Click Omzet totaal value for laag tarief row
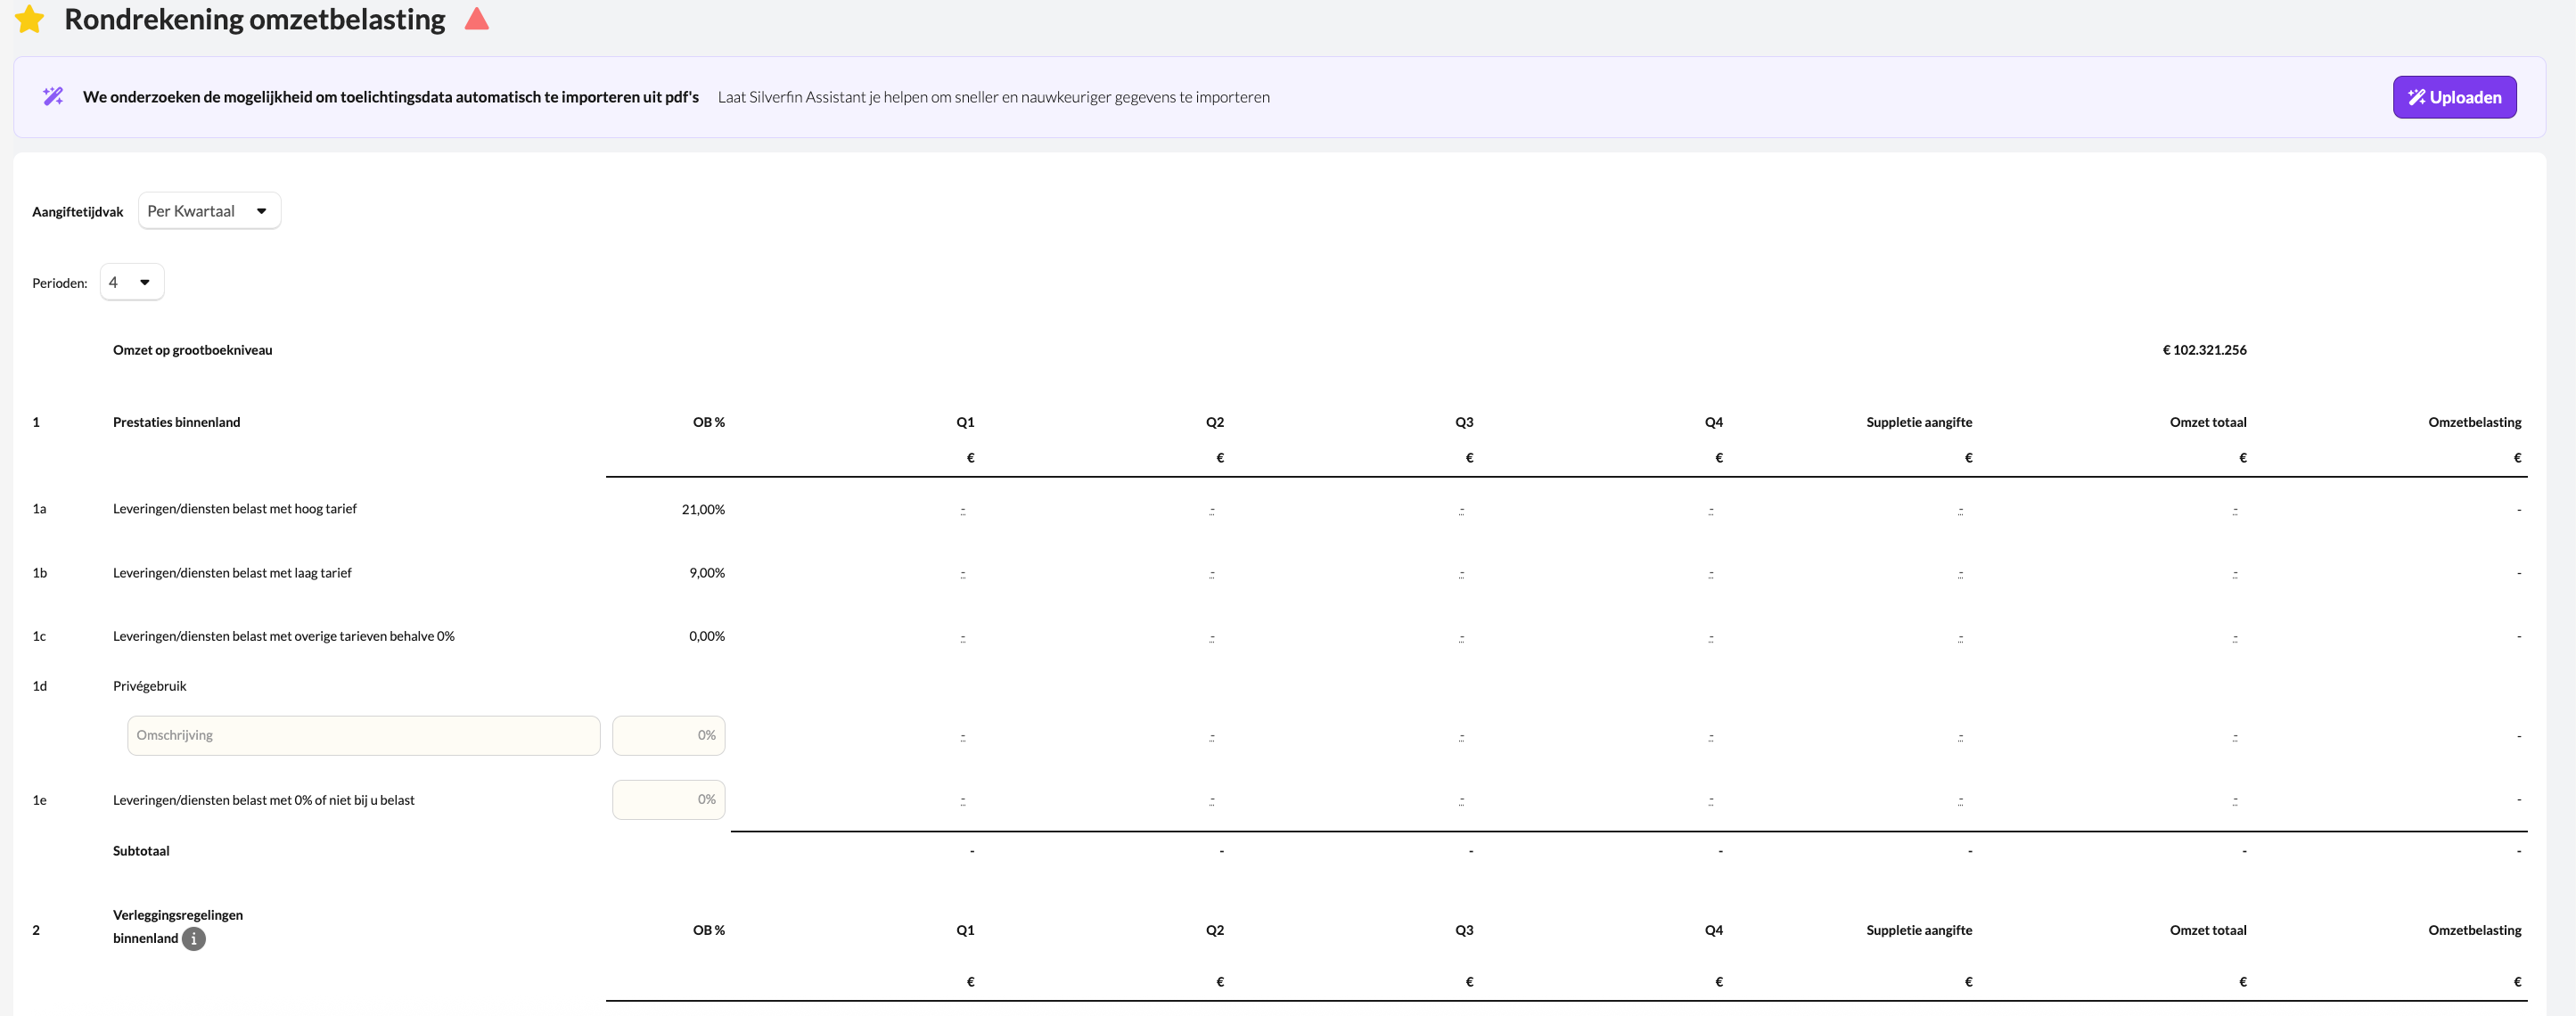 2235,574
